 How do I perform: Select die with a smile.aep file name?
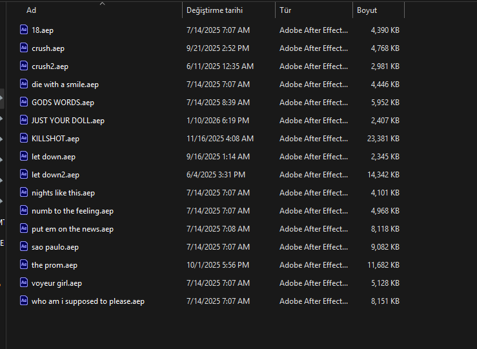click(65, 85)
